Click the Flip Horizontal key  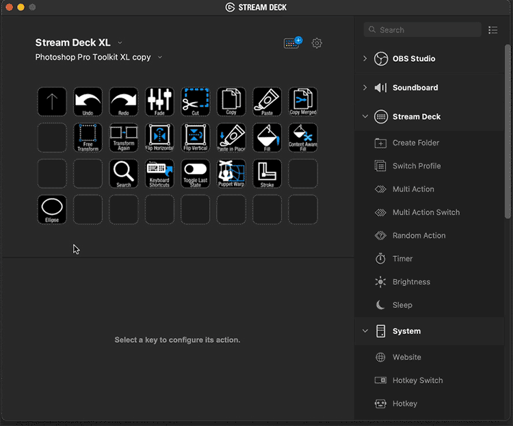(159, 138)
